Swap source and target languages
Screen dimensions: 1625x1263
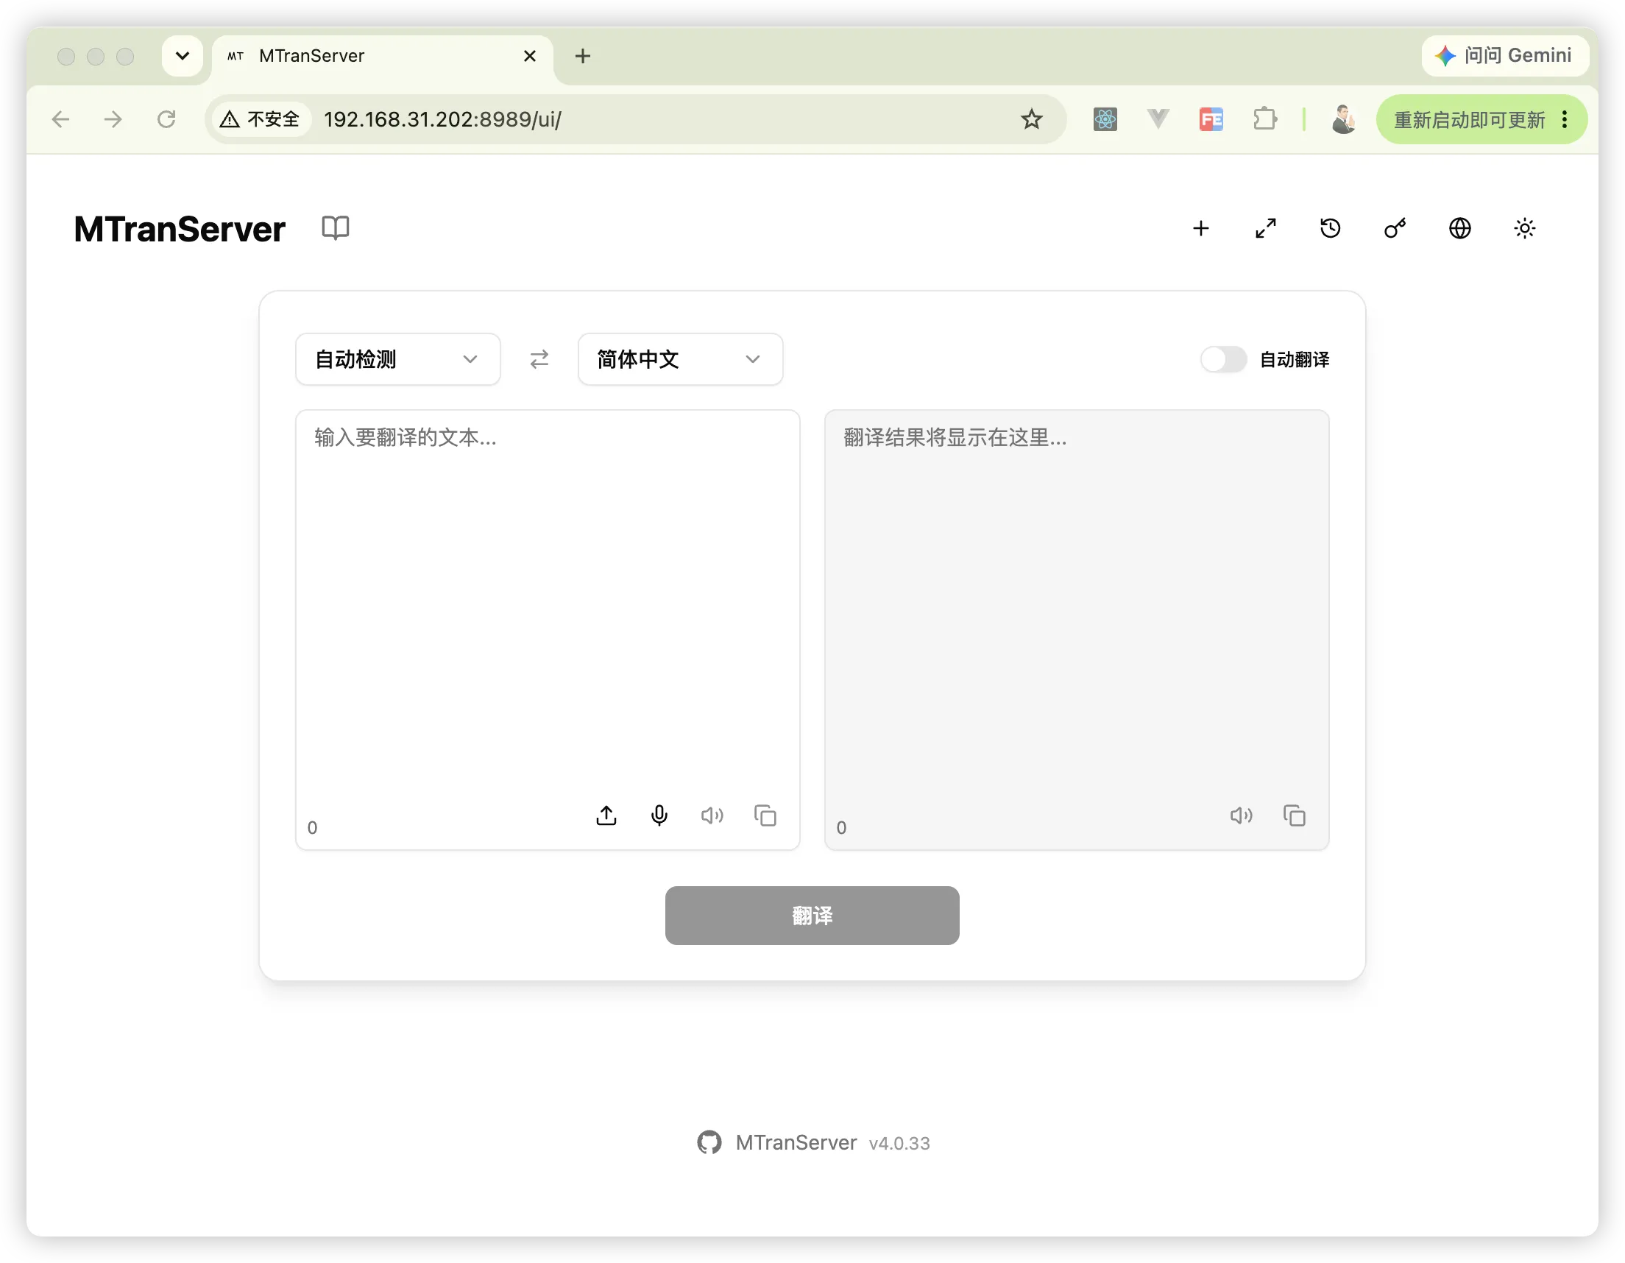tap(539, 359)
